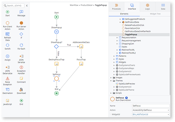
Task: Open the Widget Tree sub-tab
Action: [x=155, y=14]
